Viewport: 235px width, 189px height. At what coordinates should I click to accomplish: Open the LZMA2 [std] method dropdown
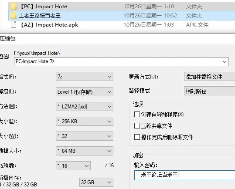click(85, 106)
